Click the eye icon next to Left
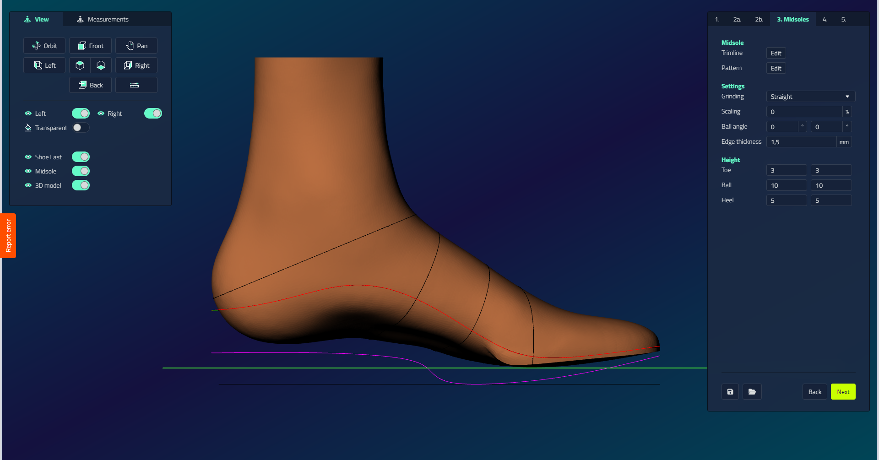The image size is (879, 460). click(28, 114)
